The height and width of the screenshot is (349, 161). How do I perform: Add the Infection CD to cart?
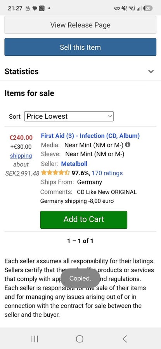(84, 220)
